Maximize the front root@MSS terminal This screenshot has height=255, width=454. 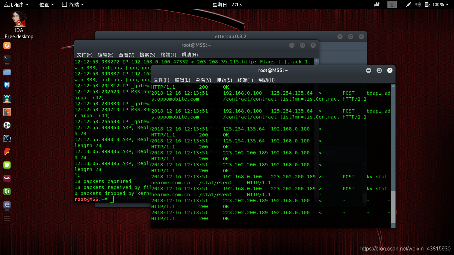tap(379, 70)
